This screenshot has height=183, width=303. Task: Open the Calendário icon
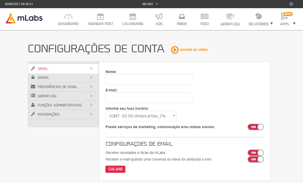pyautogui.click(x=132, y=16)
